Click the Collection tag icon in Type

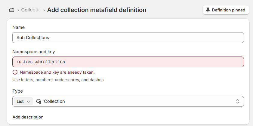39,101
